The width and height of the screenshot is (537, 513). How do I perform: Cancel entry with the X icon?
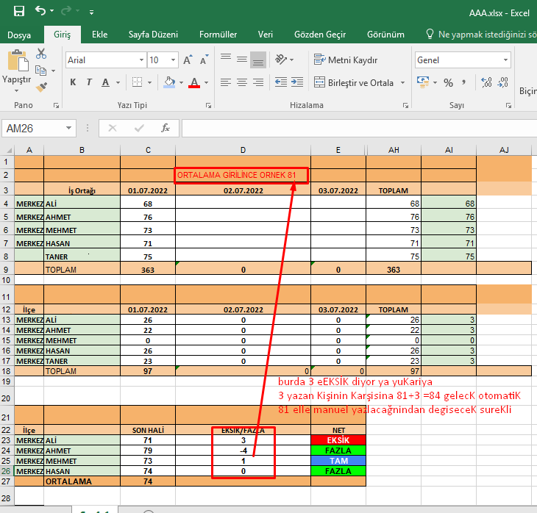pos(113,129)
